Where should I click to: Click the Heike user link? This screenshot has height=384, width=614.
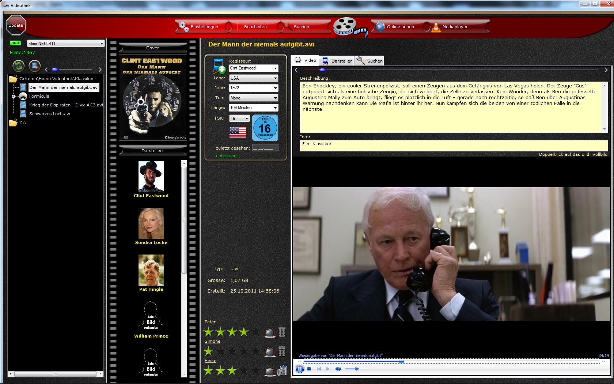[x=211, y=361]
